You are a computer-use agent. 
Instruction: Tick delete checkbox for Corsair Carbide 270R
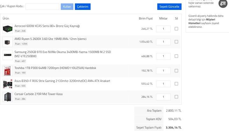coord(176,97)
